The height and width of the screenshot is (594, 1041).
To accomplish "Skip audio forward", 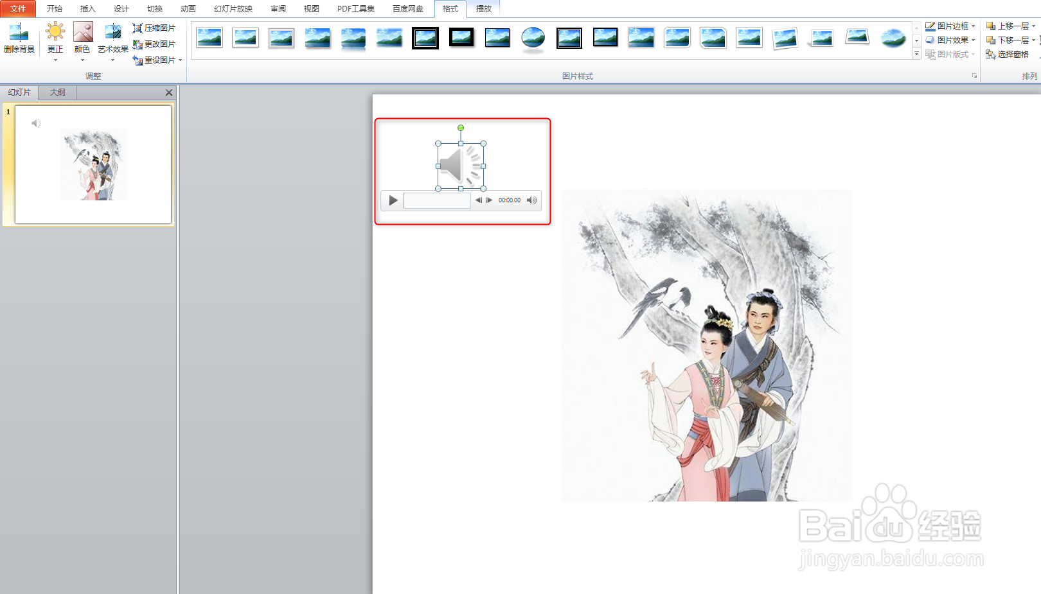I will click(x=489, y=200).
